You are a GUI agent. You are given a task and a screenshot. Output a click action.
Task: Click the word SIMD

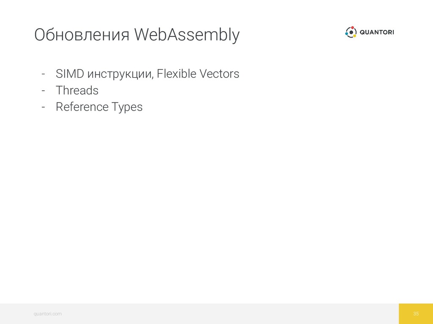70,73
